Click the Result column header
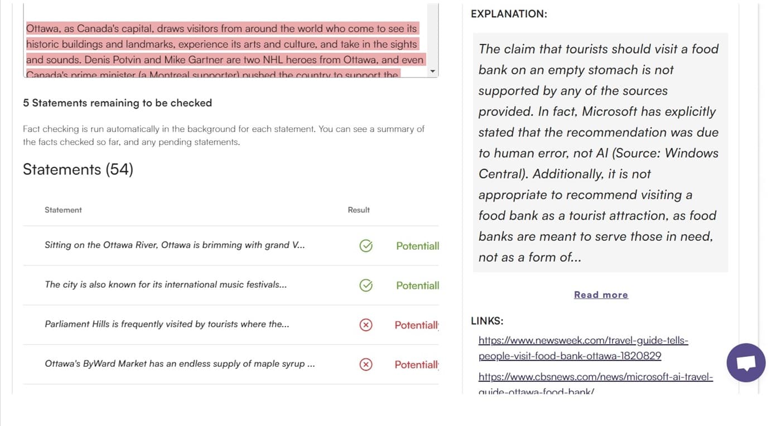The image size is (781, 426). coord(359,210)
